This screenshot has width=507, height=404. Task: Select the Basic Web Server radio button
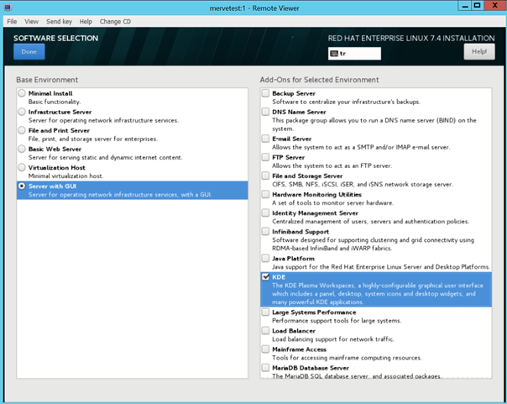[22, 149]
